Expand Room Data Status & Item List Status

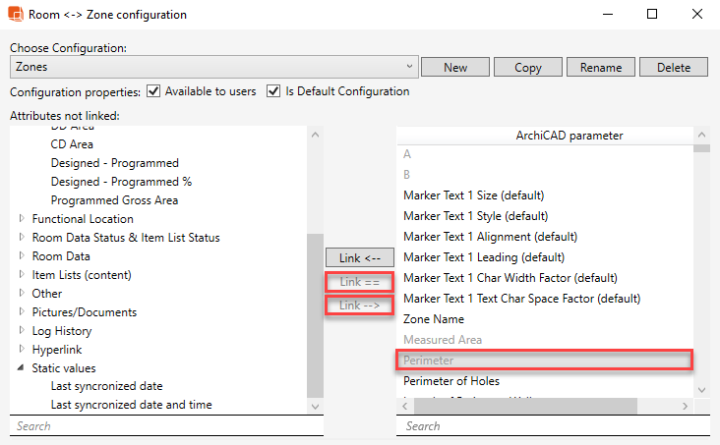coord(22,238)
